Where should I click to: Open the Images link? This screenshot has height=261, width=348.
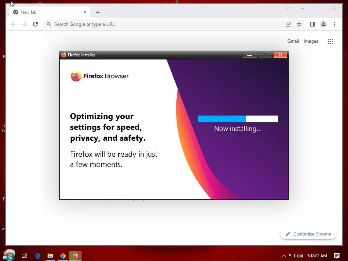click(x=311, y=41)
